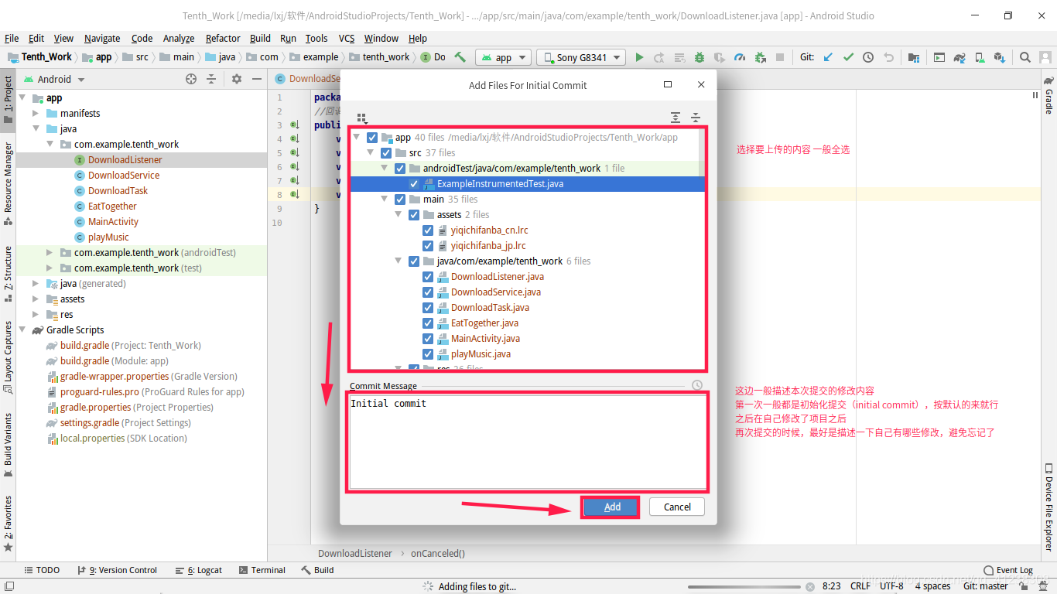Click the Git Commit green checkmark
1057x594 pixels.
(x=849, y=57)
